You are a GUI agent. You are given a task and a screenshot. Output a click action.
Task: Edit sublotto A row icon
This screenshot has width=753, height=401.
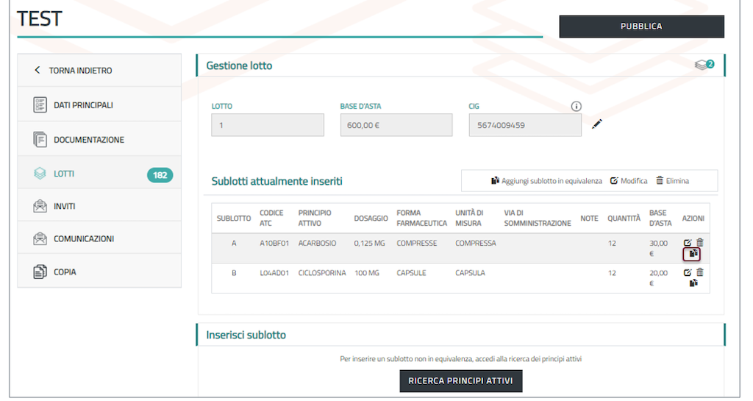(x=688, y=243)
